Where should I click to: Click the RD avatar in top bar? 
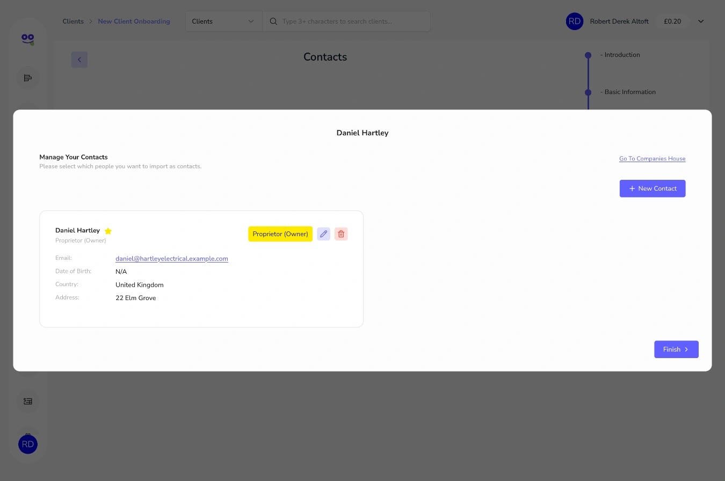coord(575,21)
